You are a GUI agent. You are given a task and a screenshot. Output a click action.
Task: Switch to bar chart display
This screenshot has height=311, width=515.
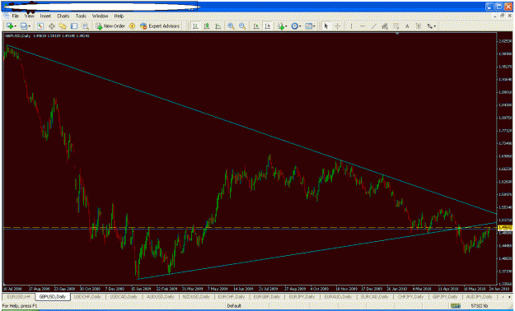[x=195, y=26]
